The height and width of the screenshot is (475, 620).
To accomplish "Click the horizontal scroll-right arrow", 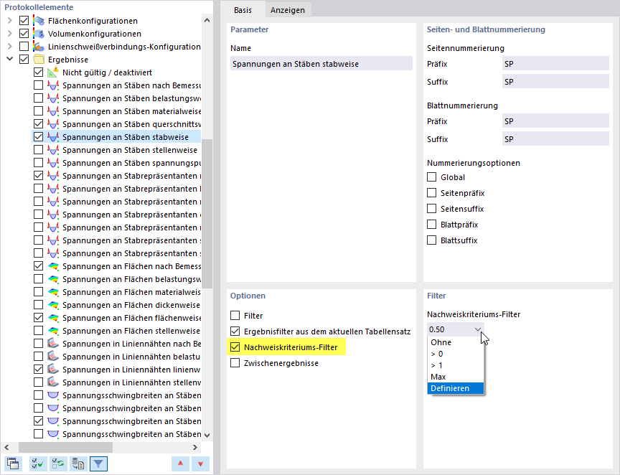I will point(195,447).
